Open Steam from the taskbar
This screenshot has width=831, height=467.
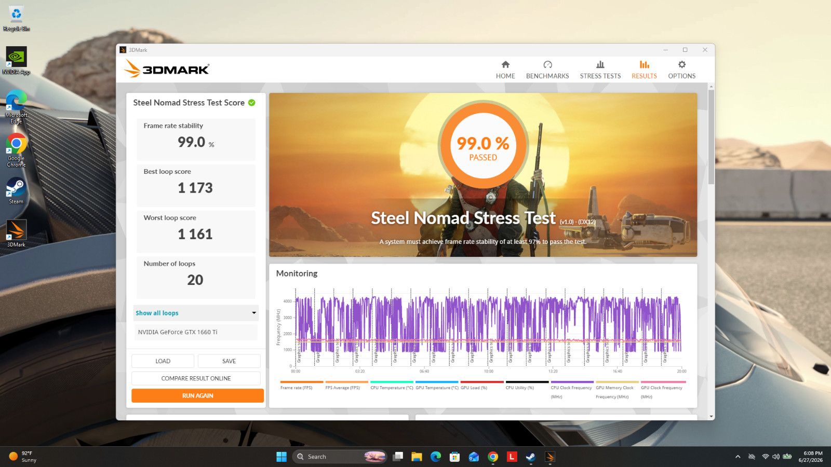tap(531, 457)
